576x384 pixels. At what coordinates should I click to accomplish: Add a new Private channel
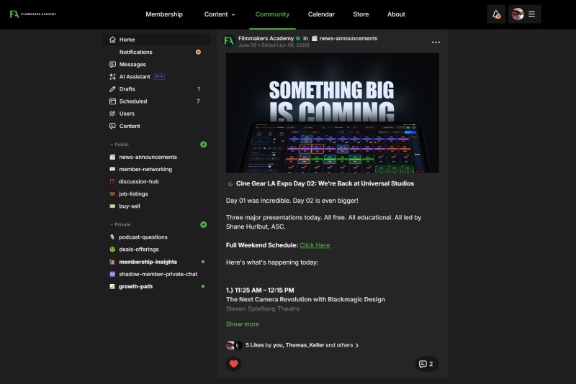coord(204,224)
